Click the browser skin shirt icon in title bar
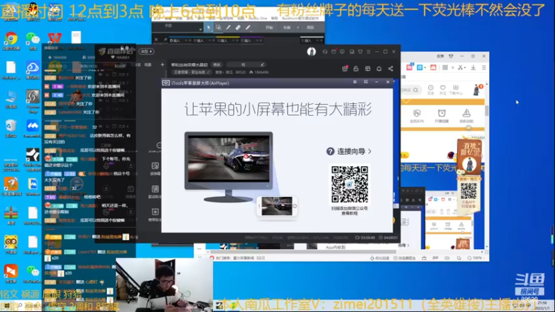This screenshot has width=555, height=312. 451,56
